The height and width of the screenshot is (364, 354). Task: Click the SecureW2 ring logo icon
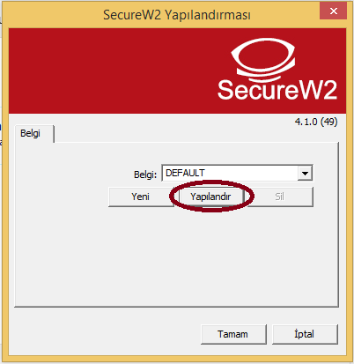263,58
